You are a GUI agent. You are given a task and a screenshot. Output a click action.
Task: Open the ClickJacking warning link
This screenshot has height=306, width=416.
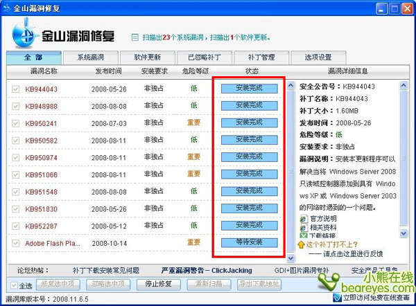coord(207,271)
